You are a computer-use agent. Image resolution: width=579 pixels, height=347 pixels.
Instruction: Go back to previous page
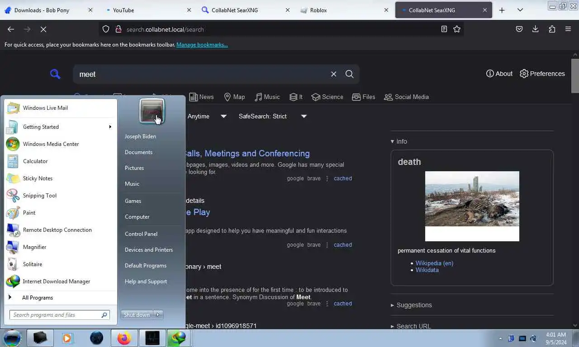coord(11,29)
